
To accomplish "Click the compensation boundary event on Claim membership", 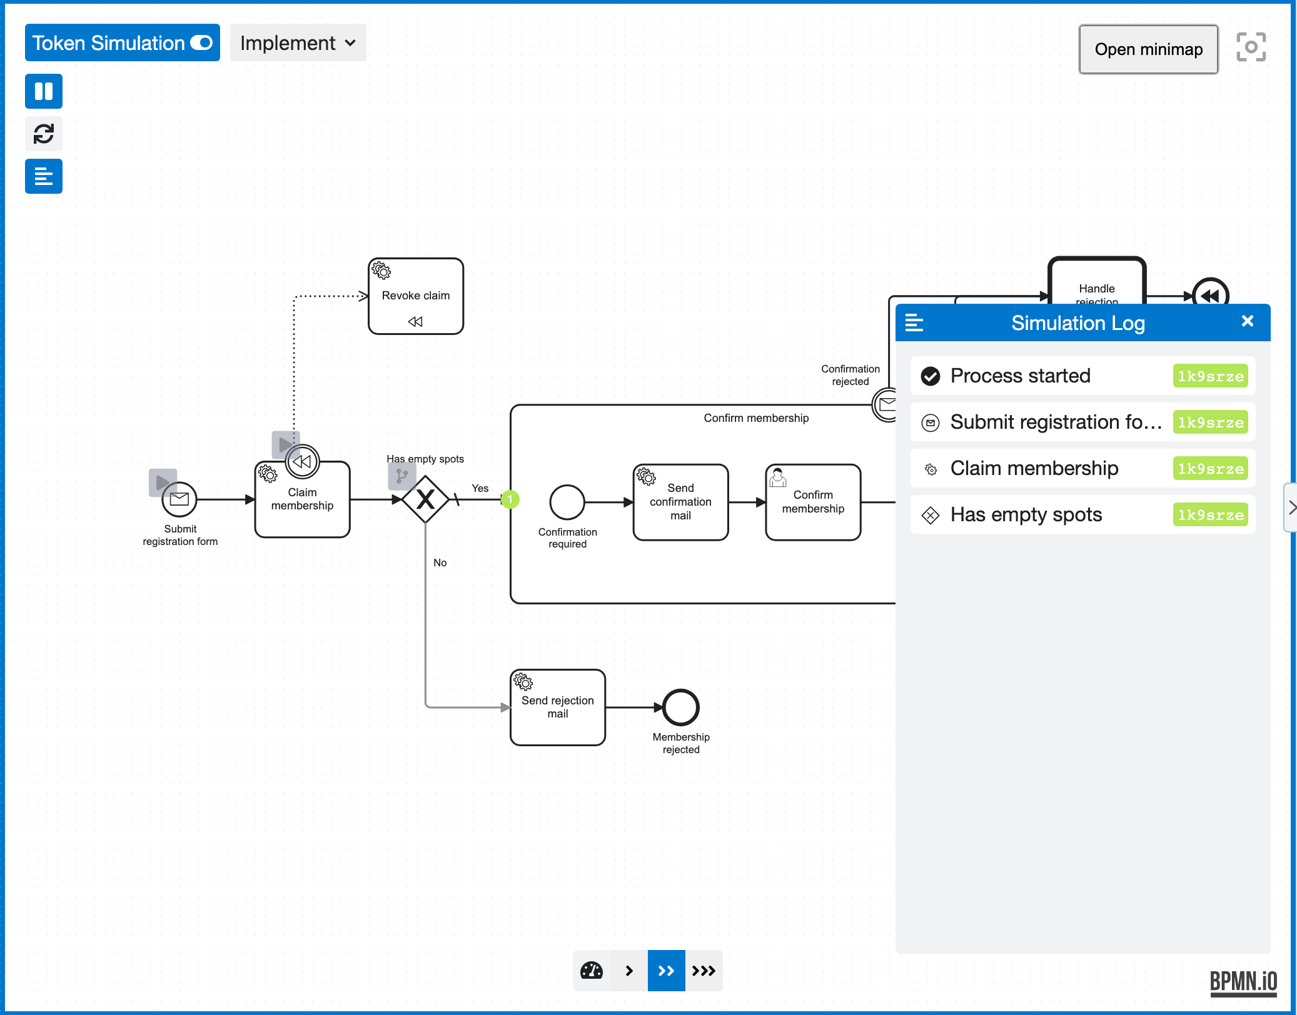I will pyautogui.click(x=302, y=462).
